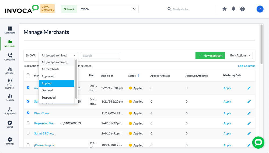Open the Invoca network selector dropdown

(x=107, y=9)
